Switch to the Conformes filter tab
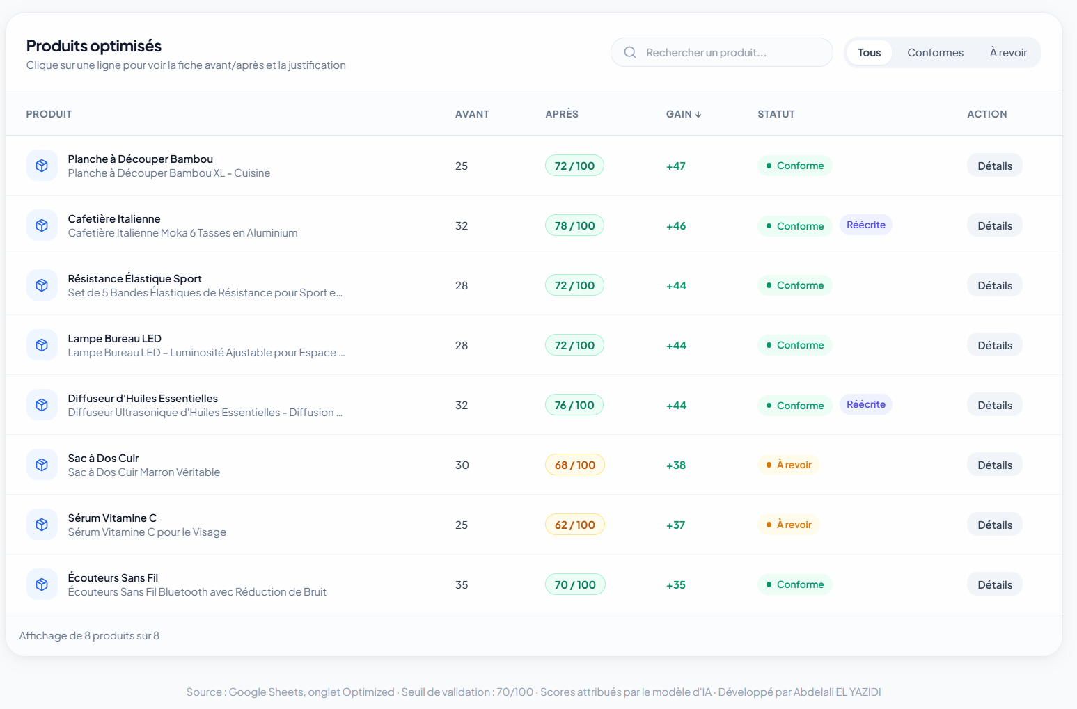The width and height of the screenshot is (1077, 709). (935, 53)
